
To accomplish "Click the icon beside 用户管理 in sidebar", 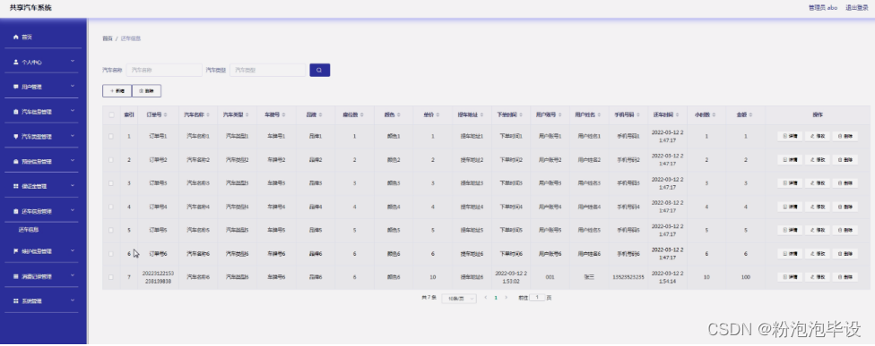I will pyautogui.click(x=16, y=87).
